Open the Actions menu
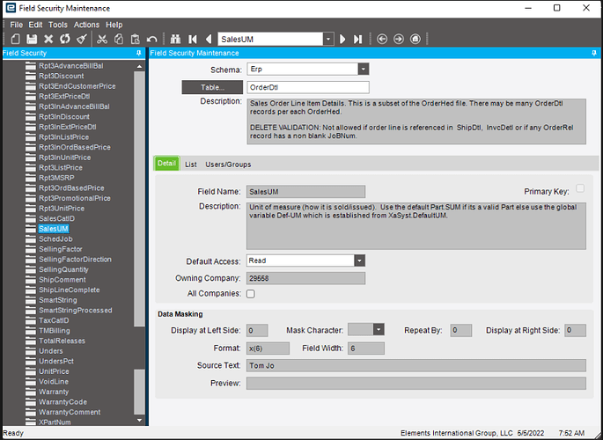The height and width of the screenshot is (440, 603). pyautogui.click(x=86, y=25)
